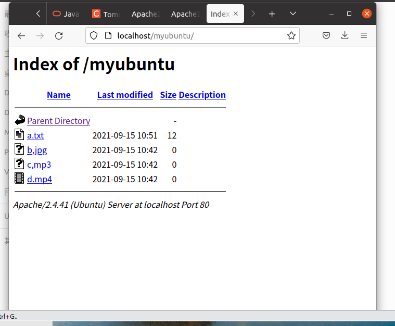Switch to the first Apache2 tab
This screenshot has height=326, width=395.
point(146,14)
